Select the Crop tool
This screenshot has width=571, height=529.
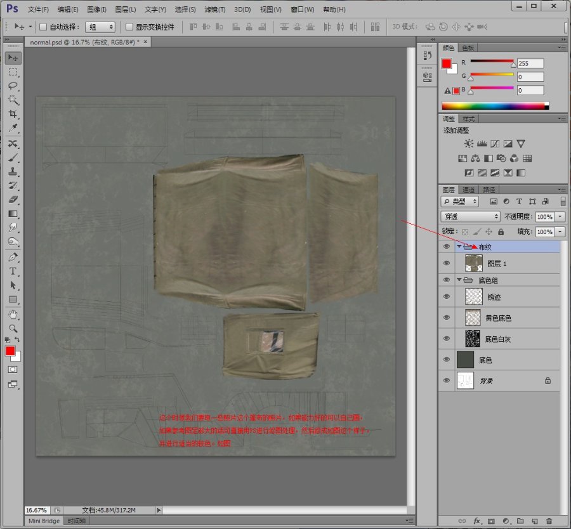(x=13, y=114)
